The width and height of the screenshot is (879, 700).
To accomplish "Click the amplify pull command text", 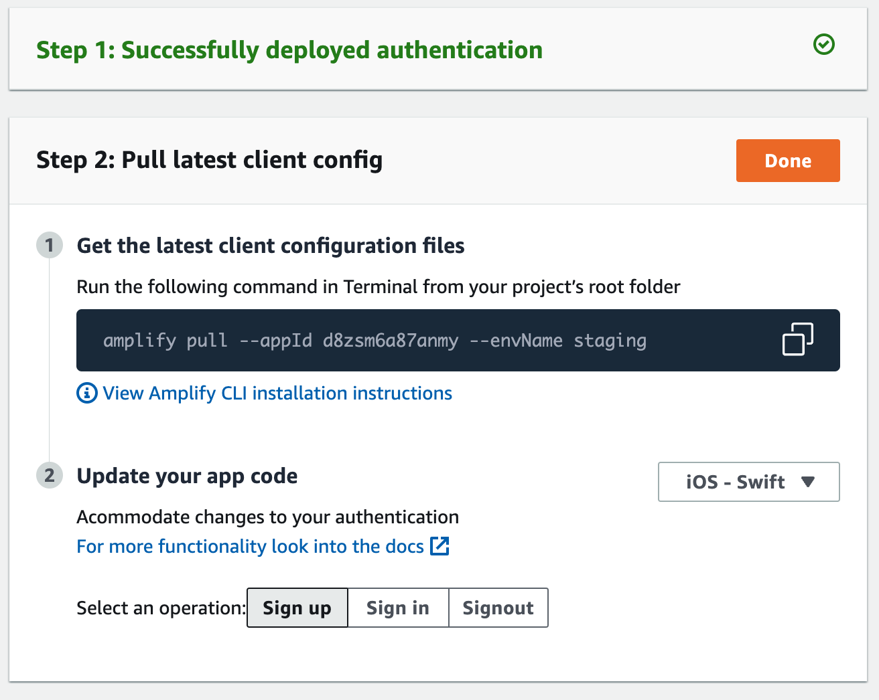I will click(375, 341).
